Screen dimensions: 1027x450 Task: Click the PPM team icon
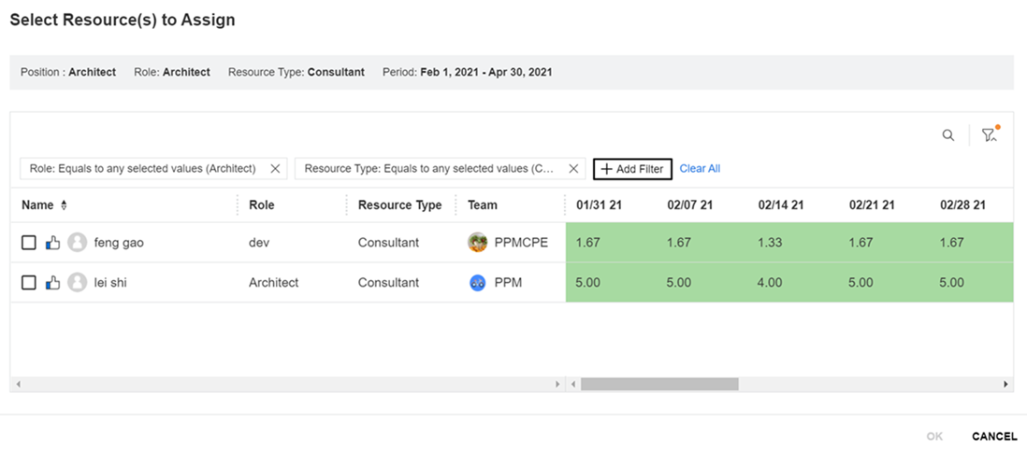pos(478,283)
